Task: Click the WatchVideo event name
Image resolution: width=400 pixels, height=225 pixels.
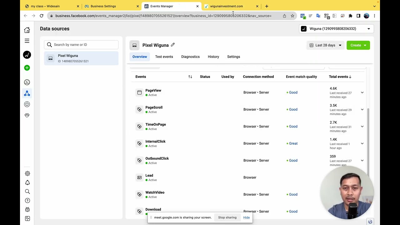Action: [x=155, y=192]
